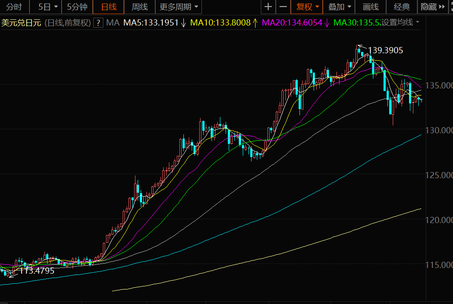Select the 日线 daily chart tab
453x304 pixels.
point(109,7)
